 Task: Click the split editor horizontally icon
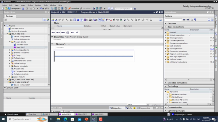coord(109,8)
